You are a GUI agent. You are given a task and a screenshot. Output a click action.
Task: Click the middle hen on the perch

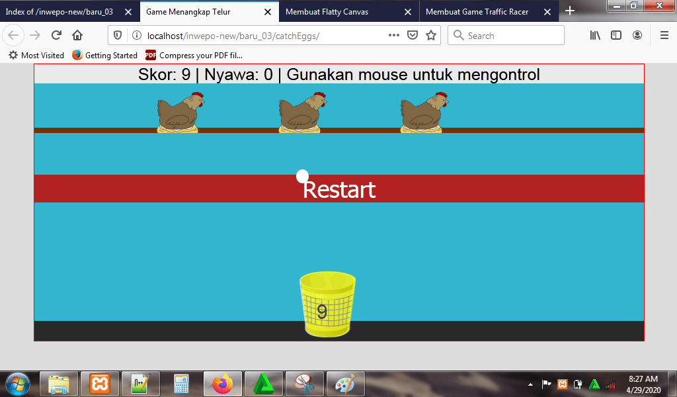coord(301,112)
